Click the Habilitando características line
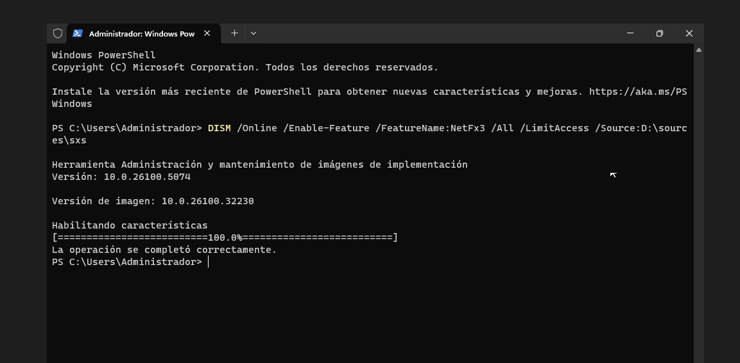 click(130, 225)
